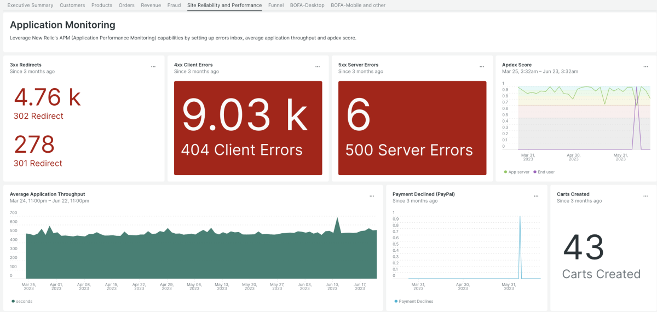
Task: Toggle the App server legend series
Action: pos(516,172)
